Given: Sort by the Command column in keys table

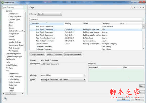Looking at the screenshot, I should pos(47,23).
